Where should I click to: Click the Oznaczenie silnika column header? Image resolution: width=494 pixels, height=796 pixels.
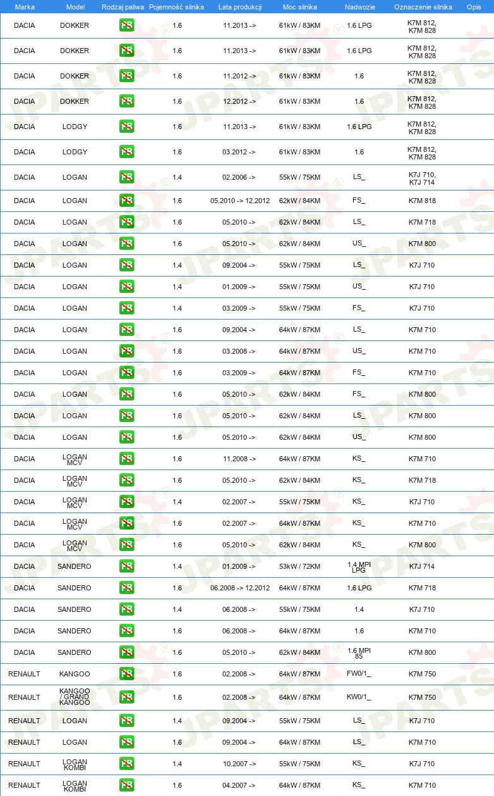[x=423, y=7]
